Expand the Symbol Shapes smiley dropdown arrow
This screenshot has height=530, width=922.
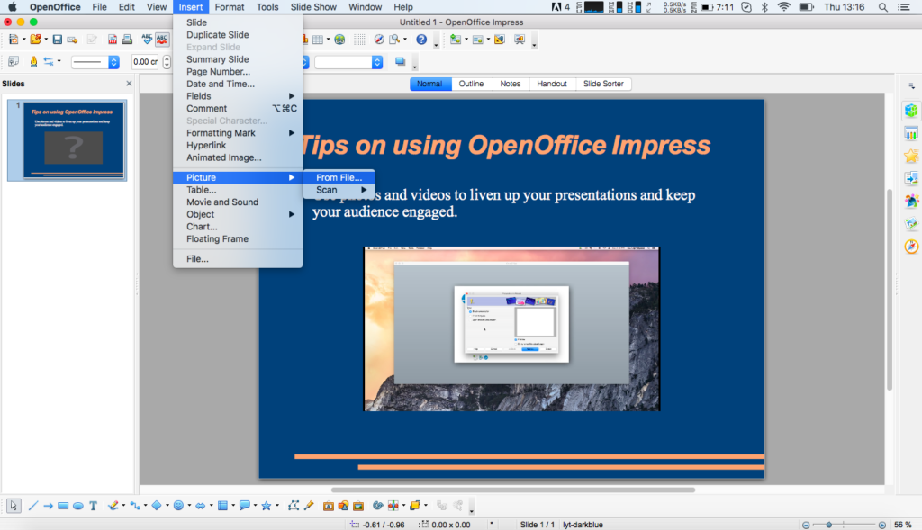189,506
